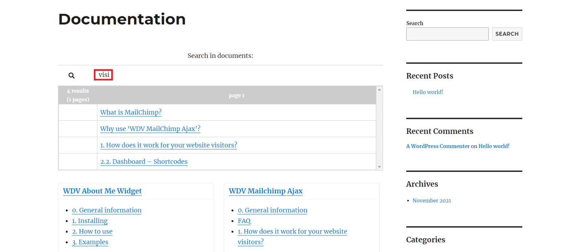
Task: Open WDV About Me Widget heading link
Action: pyautogui.click(x=102, y=191)
